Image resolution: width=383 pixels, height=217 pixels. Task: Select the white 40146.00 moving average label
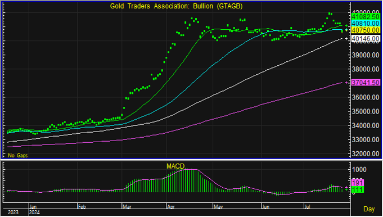pos(366,39)
